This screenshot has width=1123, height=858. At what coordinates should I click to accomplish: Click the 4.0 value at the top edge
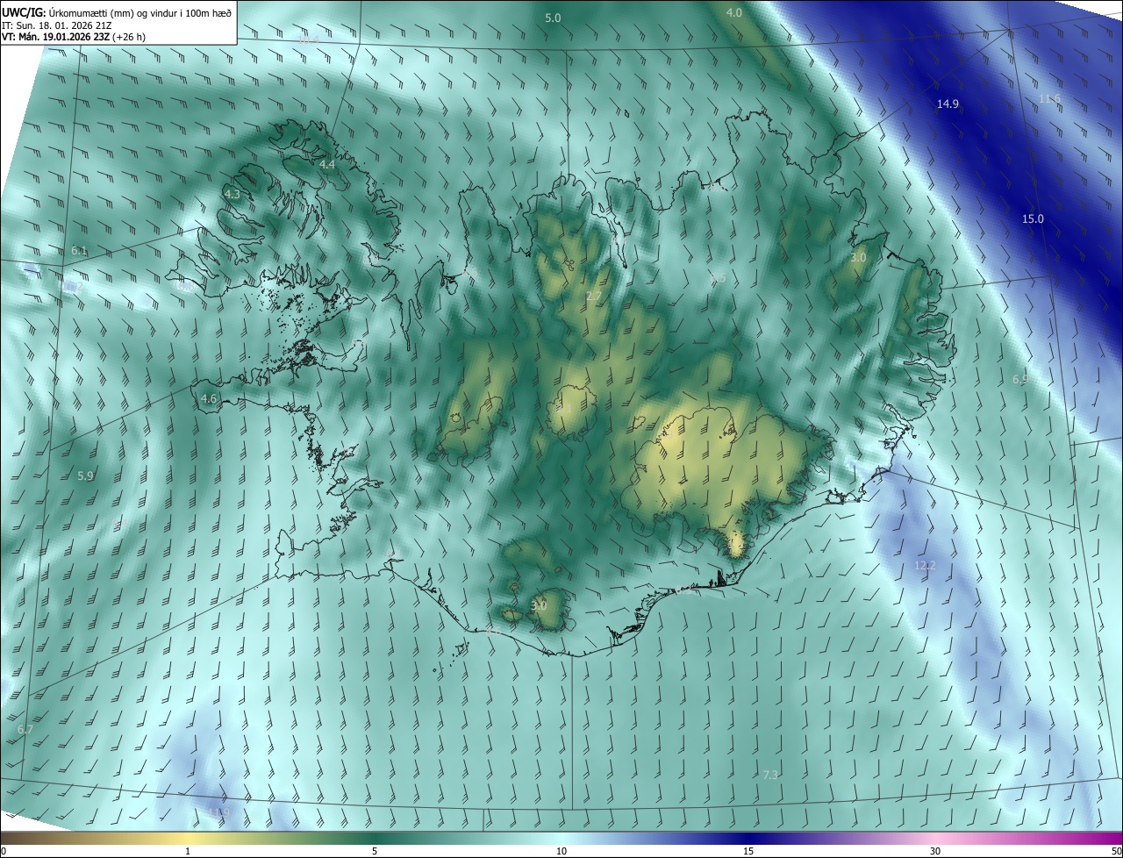(x=734, y=12)
